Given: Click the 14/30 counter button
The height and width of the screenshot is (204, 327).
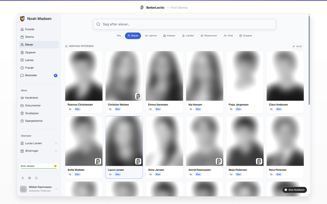Looking at the screenshot, I should point(297,46).
